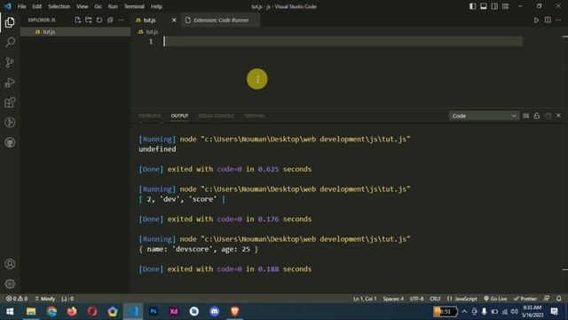This screenshot has width=568, height=320.
Task: Split the editor to the right
Action: point(548,20)
